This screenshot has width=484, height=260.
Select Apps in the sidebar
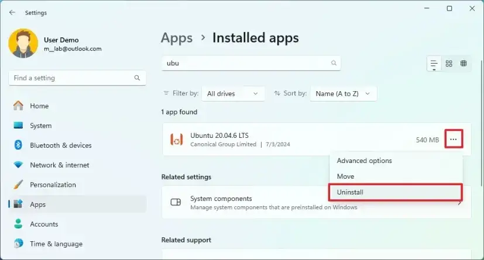pos(77,204)
